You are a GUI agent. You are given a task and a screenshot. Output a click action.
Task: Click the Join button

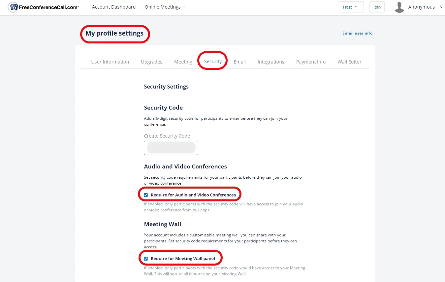pos(377,7)
